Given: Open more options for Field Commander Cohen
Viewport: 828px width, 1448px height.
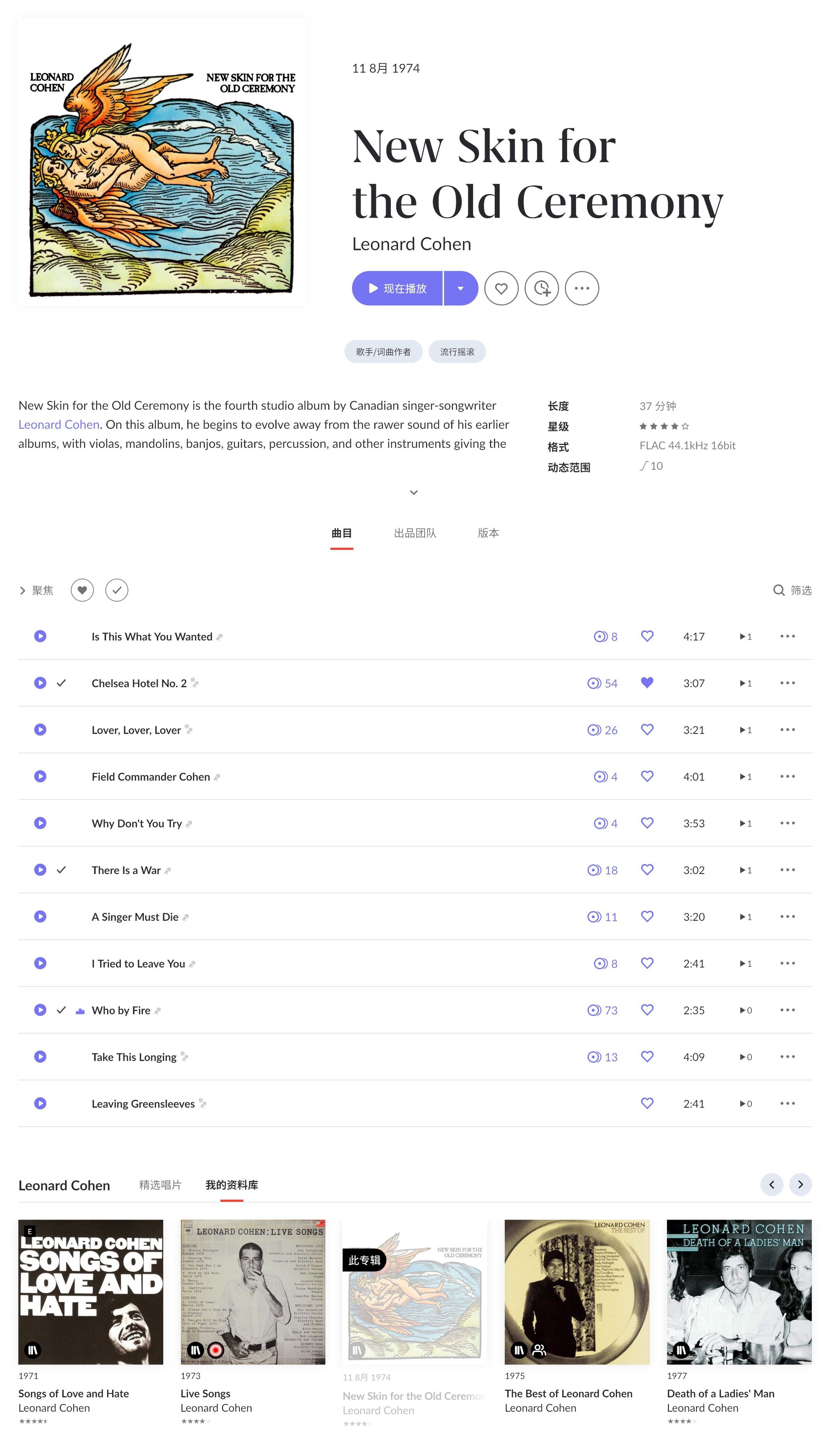Looking at the screenshot, I should coord(787,776).
